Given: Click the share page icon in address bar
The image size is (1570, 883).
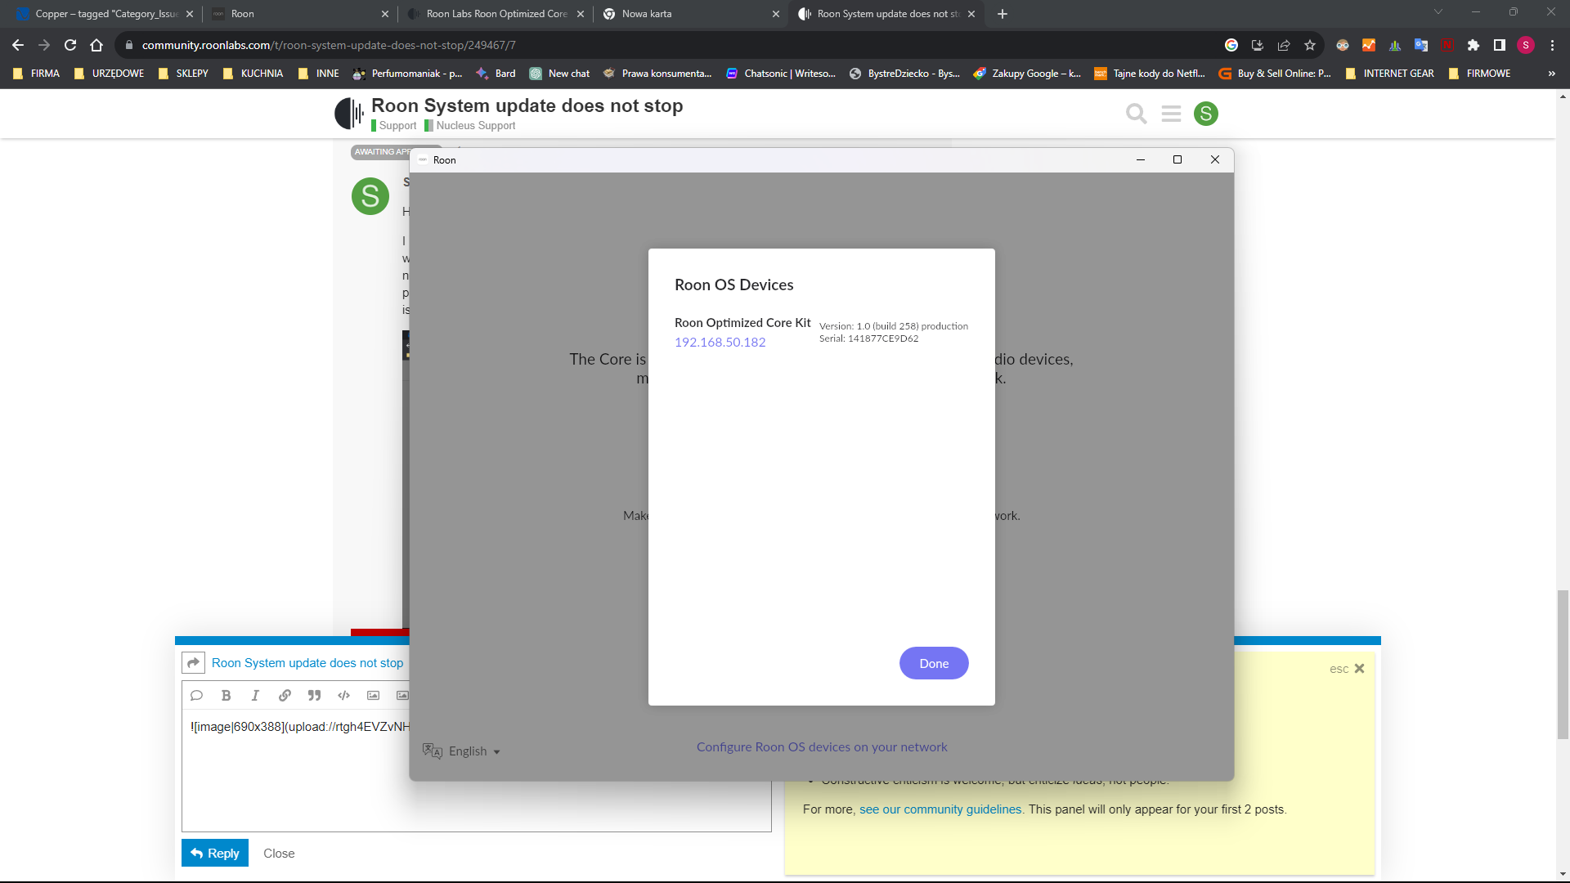Looking at the screenshot, I should coord(1284,45).
